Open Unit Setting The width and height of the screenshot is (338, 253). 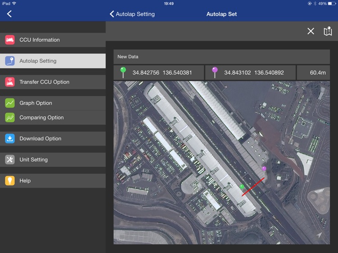click(x=53, y=160)
